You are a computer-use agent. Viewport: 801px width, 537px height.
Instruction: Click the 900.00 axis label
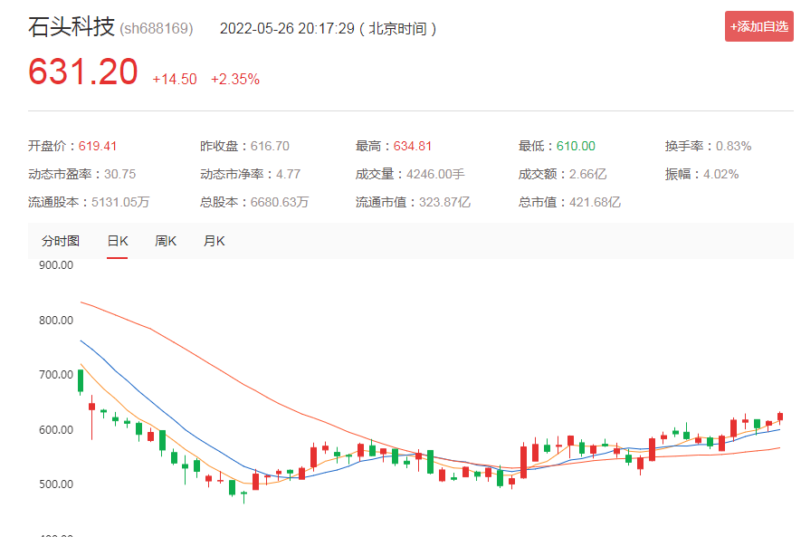56,265
